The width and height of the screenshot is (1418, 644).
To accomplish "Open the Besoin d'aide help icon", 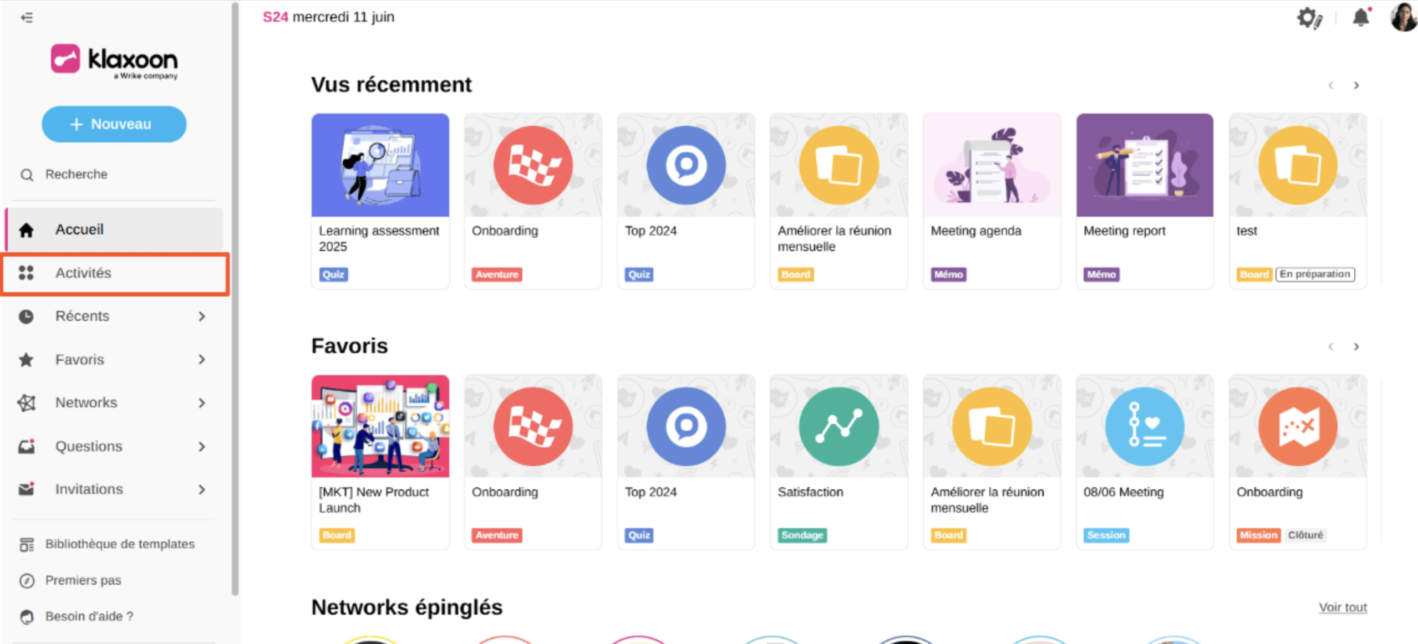I will coord(27,617).
